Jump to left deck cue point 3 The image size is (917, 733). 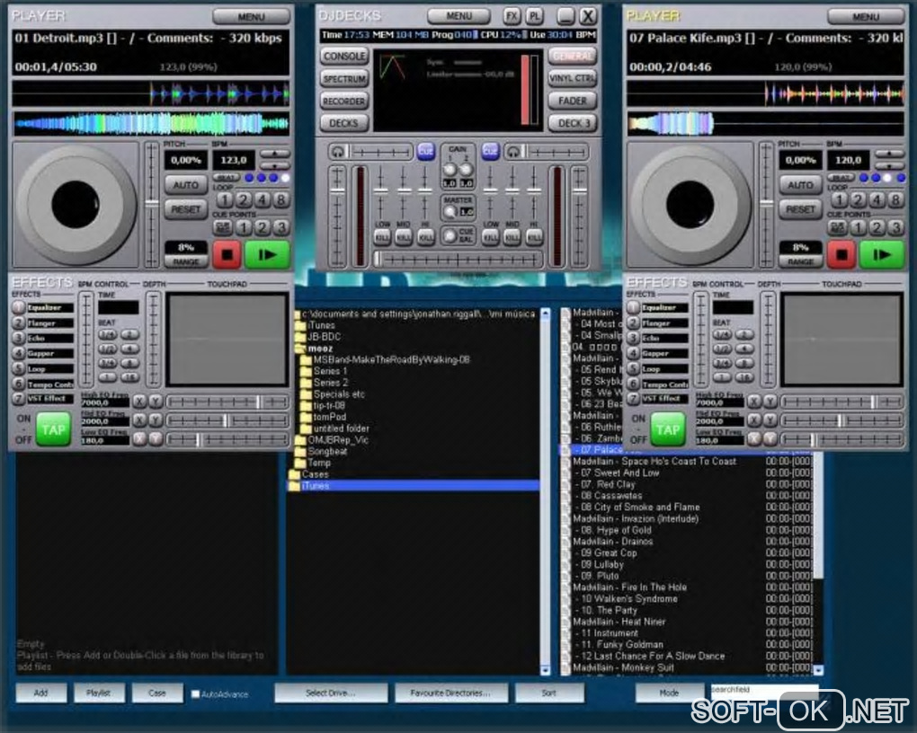[x=281, y=227]
